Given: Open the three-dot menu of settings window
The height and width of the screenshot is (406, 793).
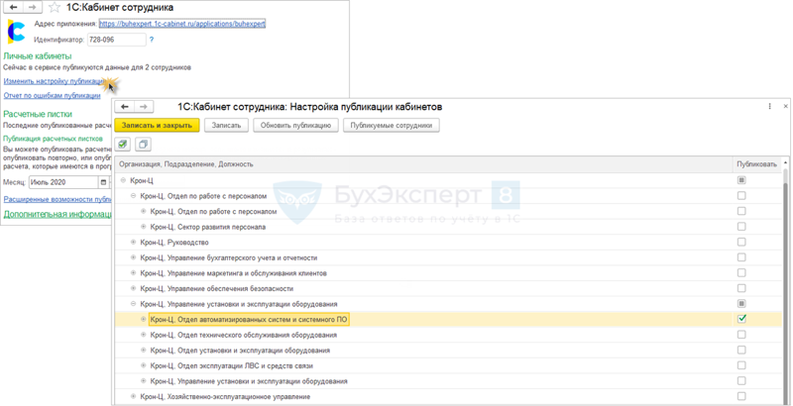Looking at the screenshot, I should tap(769, 107).
